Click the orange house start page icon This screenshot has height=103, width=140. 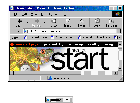tap(12, 45)
